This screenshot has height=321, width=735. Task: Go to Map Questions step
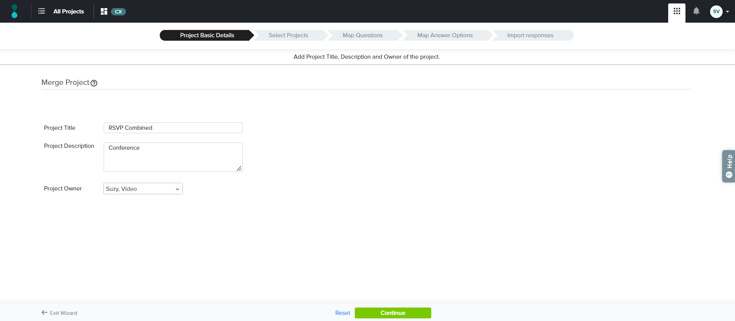(x=363, y=35)
